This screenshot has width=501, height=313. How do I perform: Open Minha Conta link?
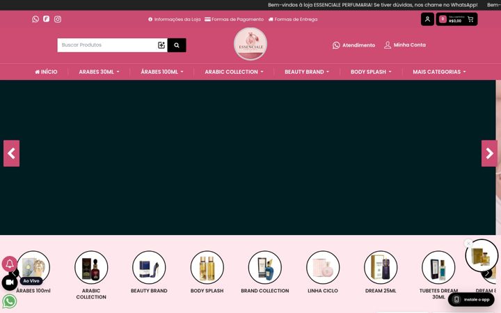405,45
